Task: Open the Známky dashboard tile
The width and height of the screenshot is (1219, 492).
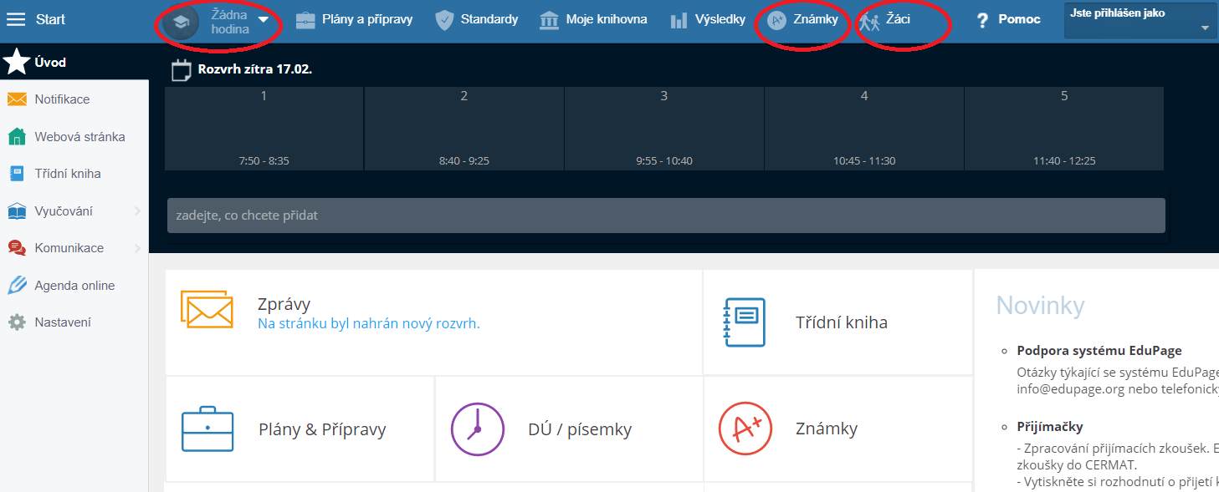Action: [x=837, y=429]
